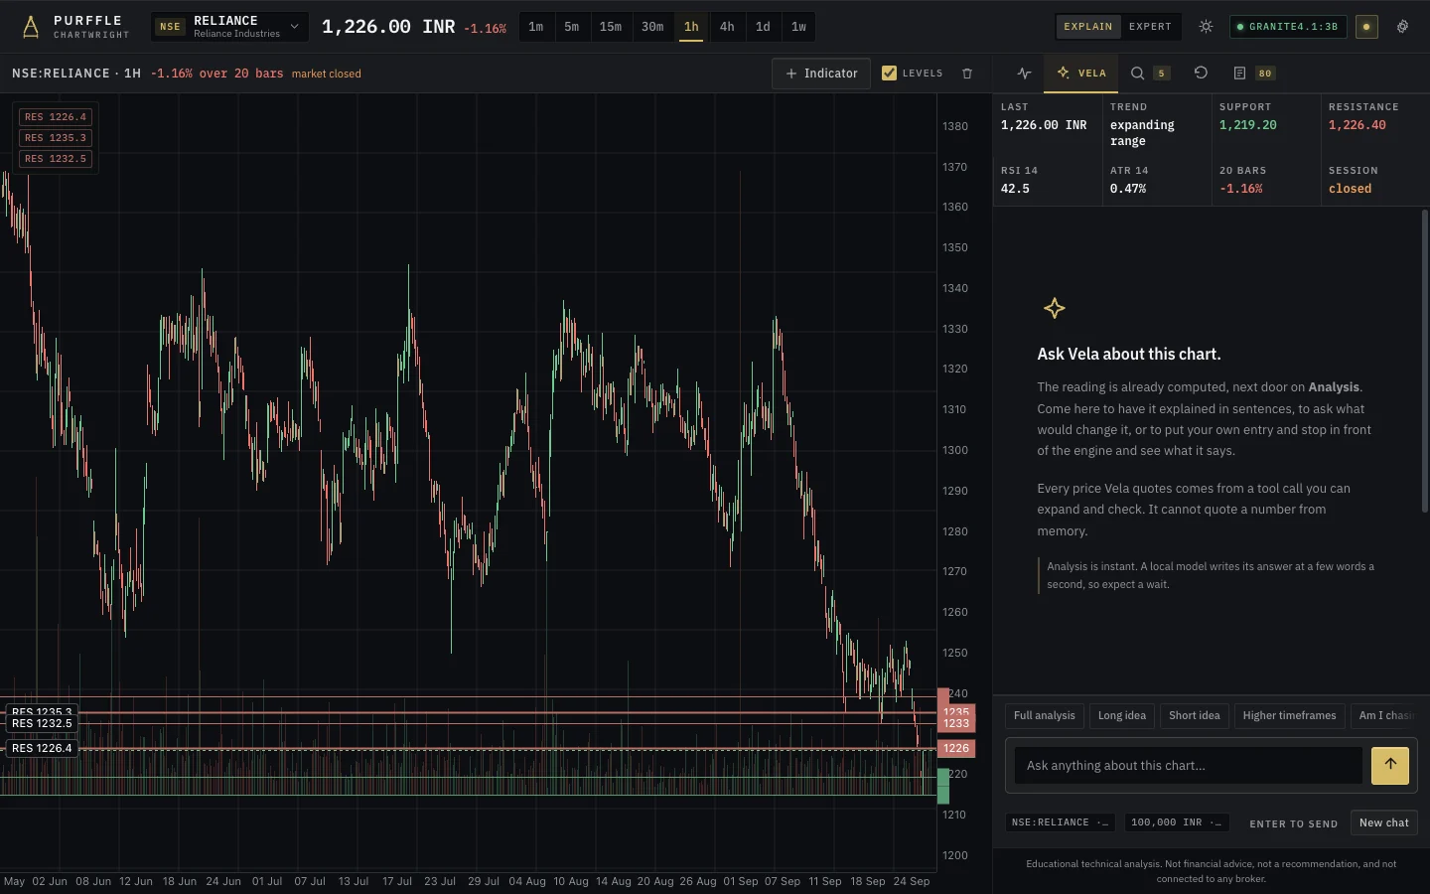This screenshot has height=894, width=1430.
Task: Click the NSE:RELIANCE · 1H chart title
Action: [x=76, y=74]
